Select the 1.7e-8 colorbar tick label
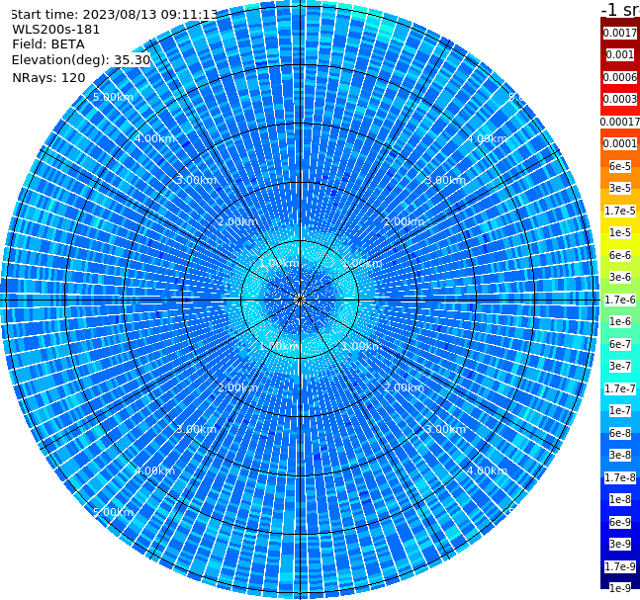Screen dimensions: 640x600 coord(620,477)
